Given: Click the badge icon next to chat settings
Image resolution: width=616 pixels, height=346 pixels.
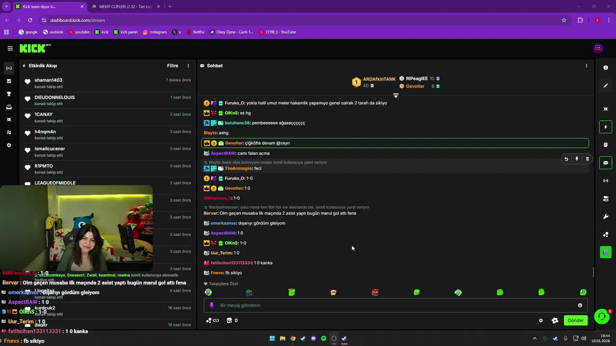Looking at the screenshot, I should (x=555, y=321).
